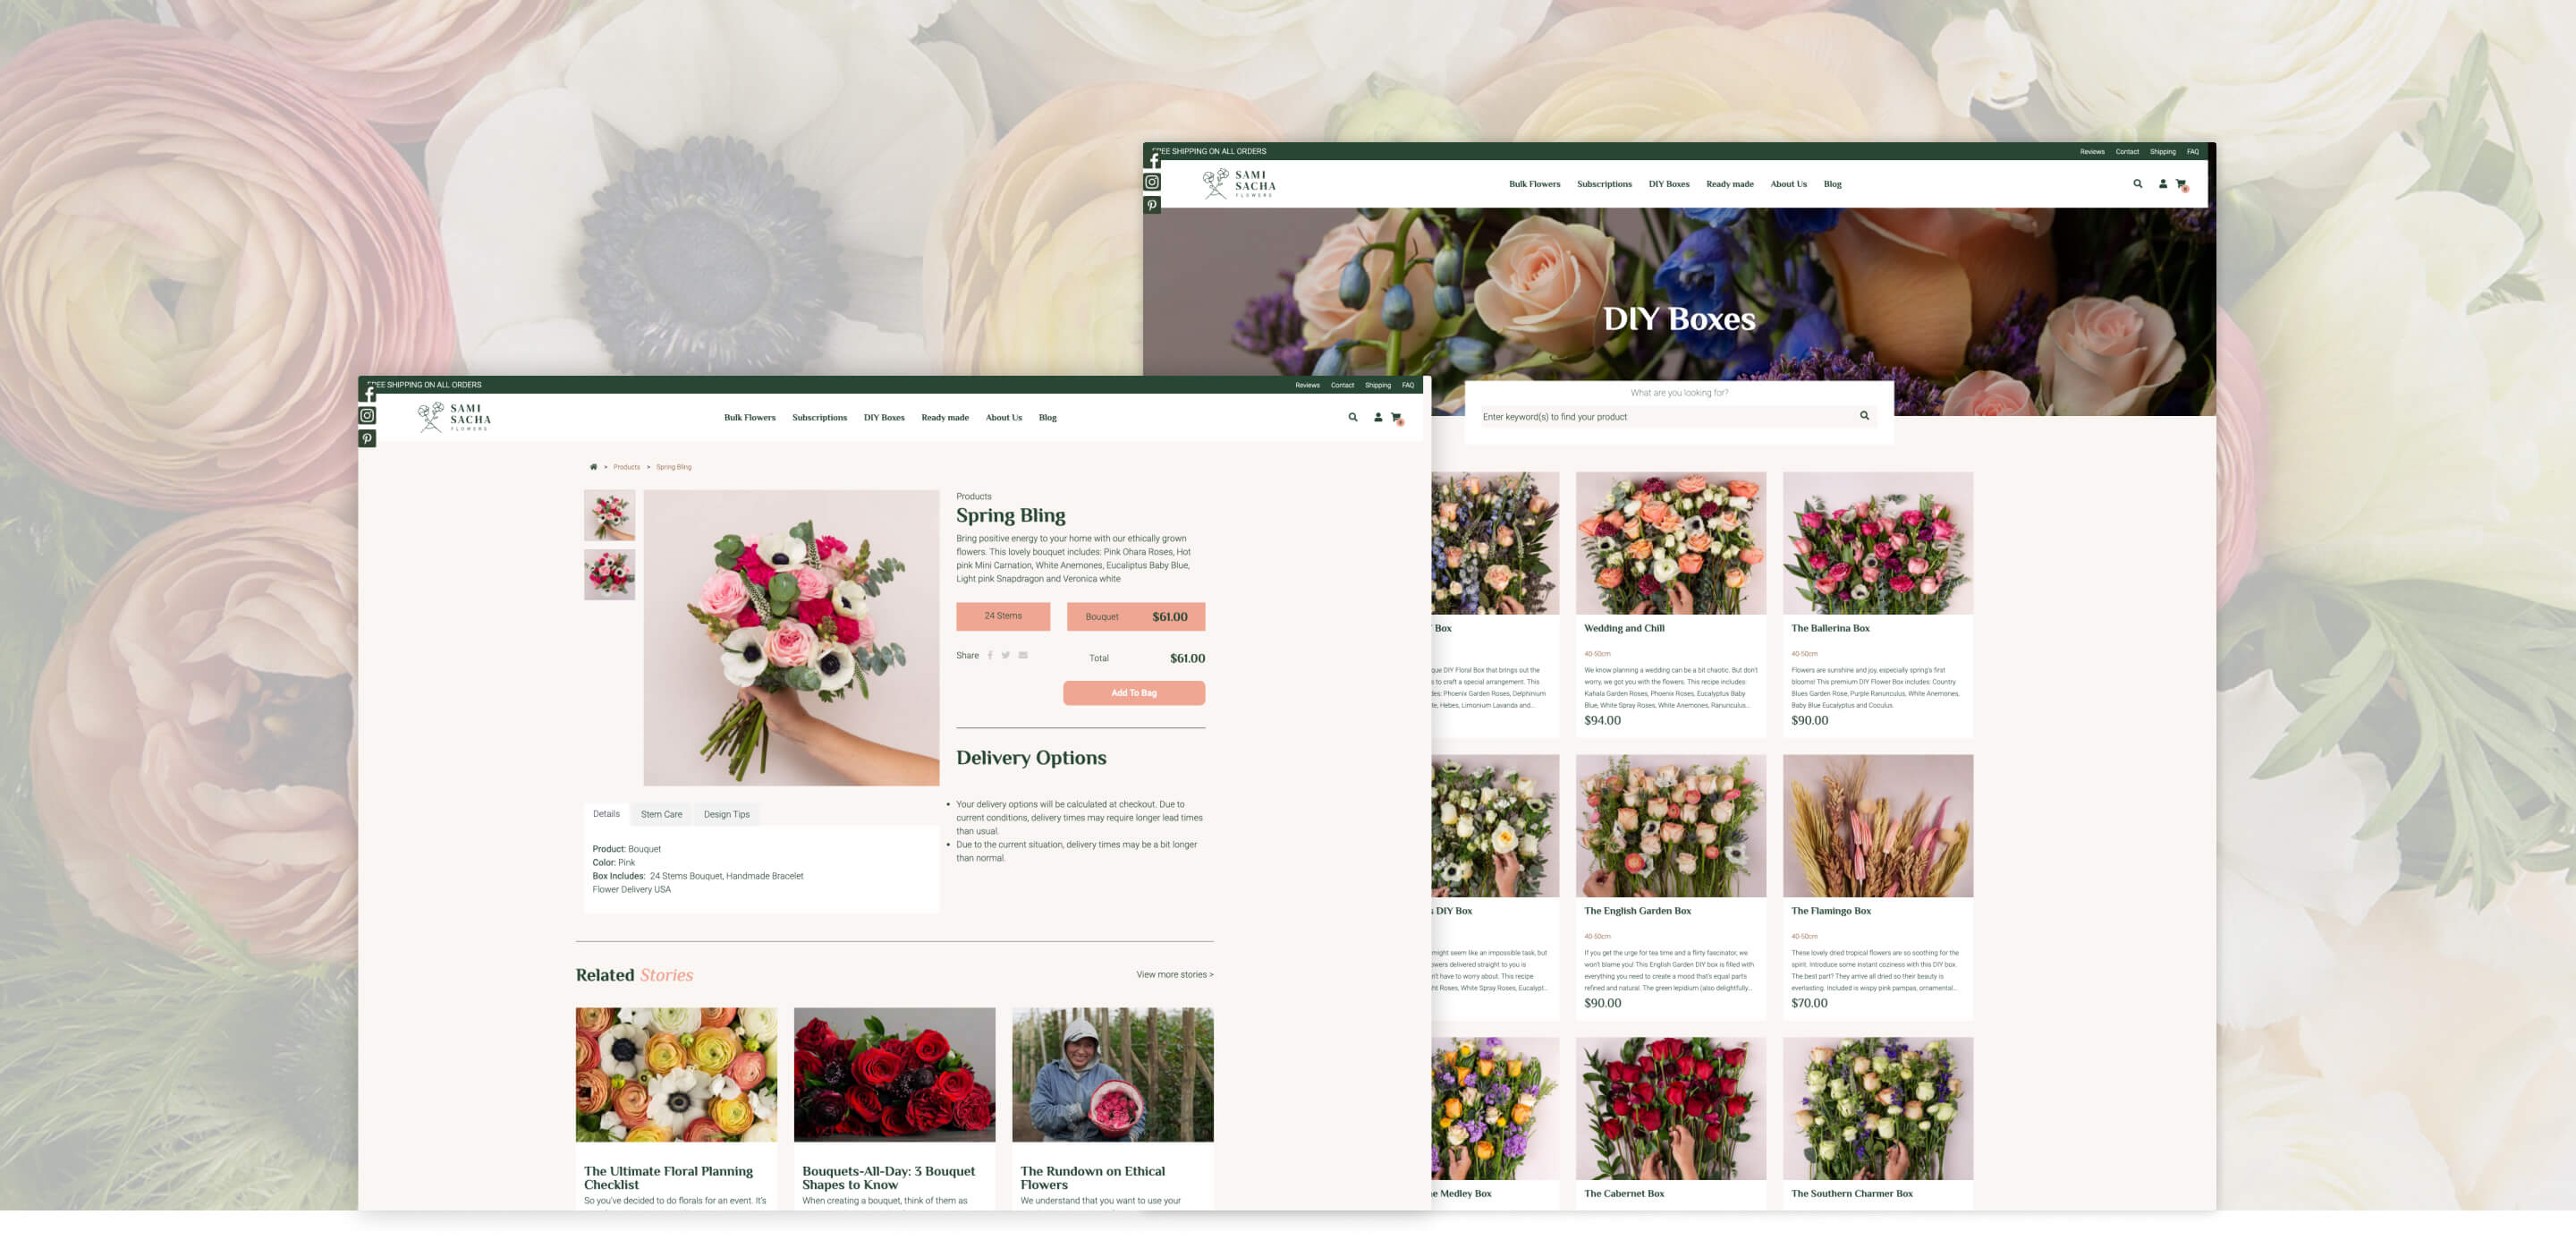Open DIY Boxes menu in Spring Bling page
This screenshot has height=1240, width=2576.
[x=884, y=418]
